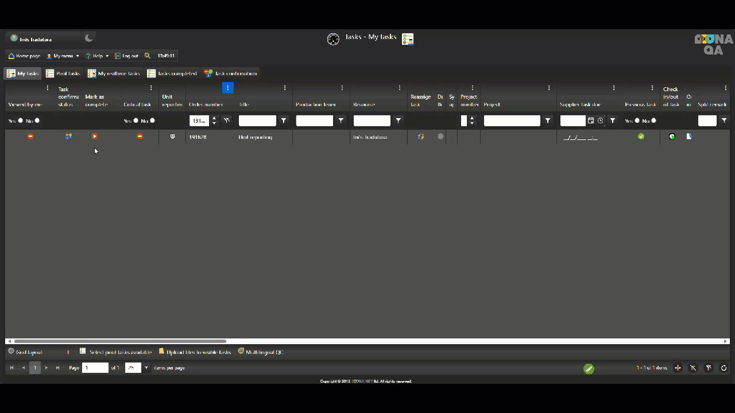
Task: Open items per page dropdown
Action: [146, 368]
